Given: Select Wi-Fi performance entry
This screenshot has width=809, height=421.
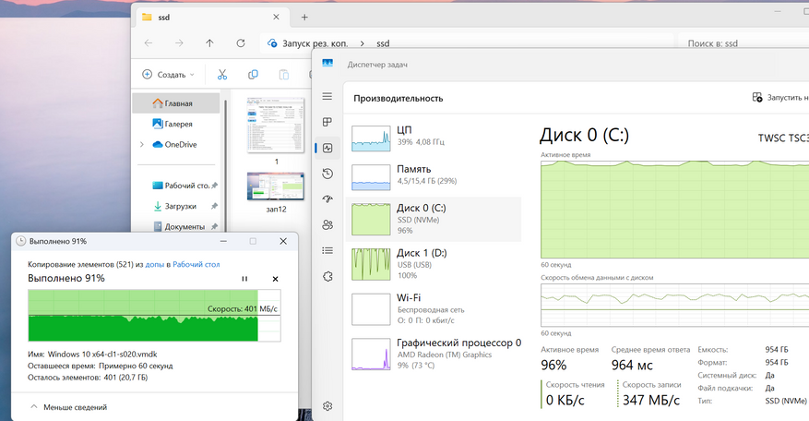Looking at the screenshot, I should pyautogui.click(x=434, y=308).
